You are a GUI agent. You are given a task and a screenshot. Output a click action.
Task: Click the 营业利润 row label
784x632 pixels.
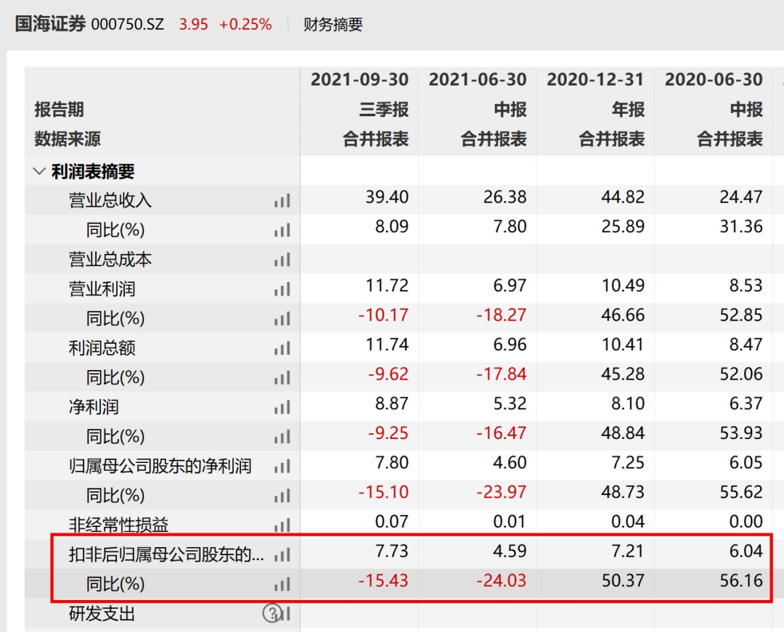[x=102, y=290]
